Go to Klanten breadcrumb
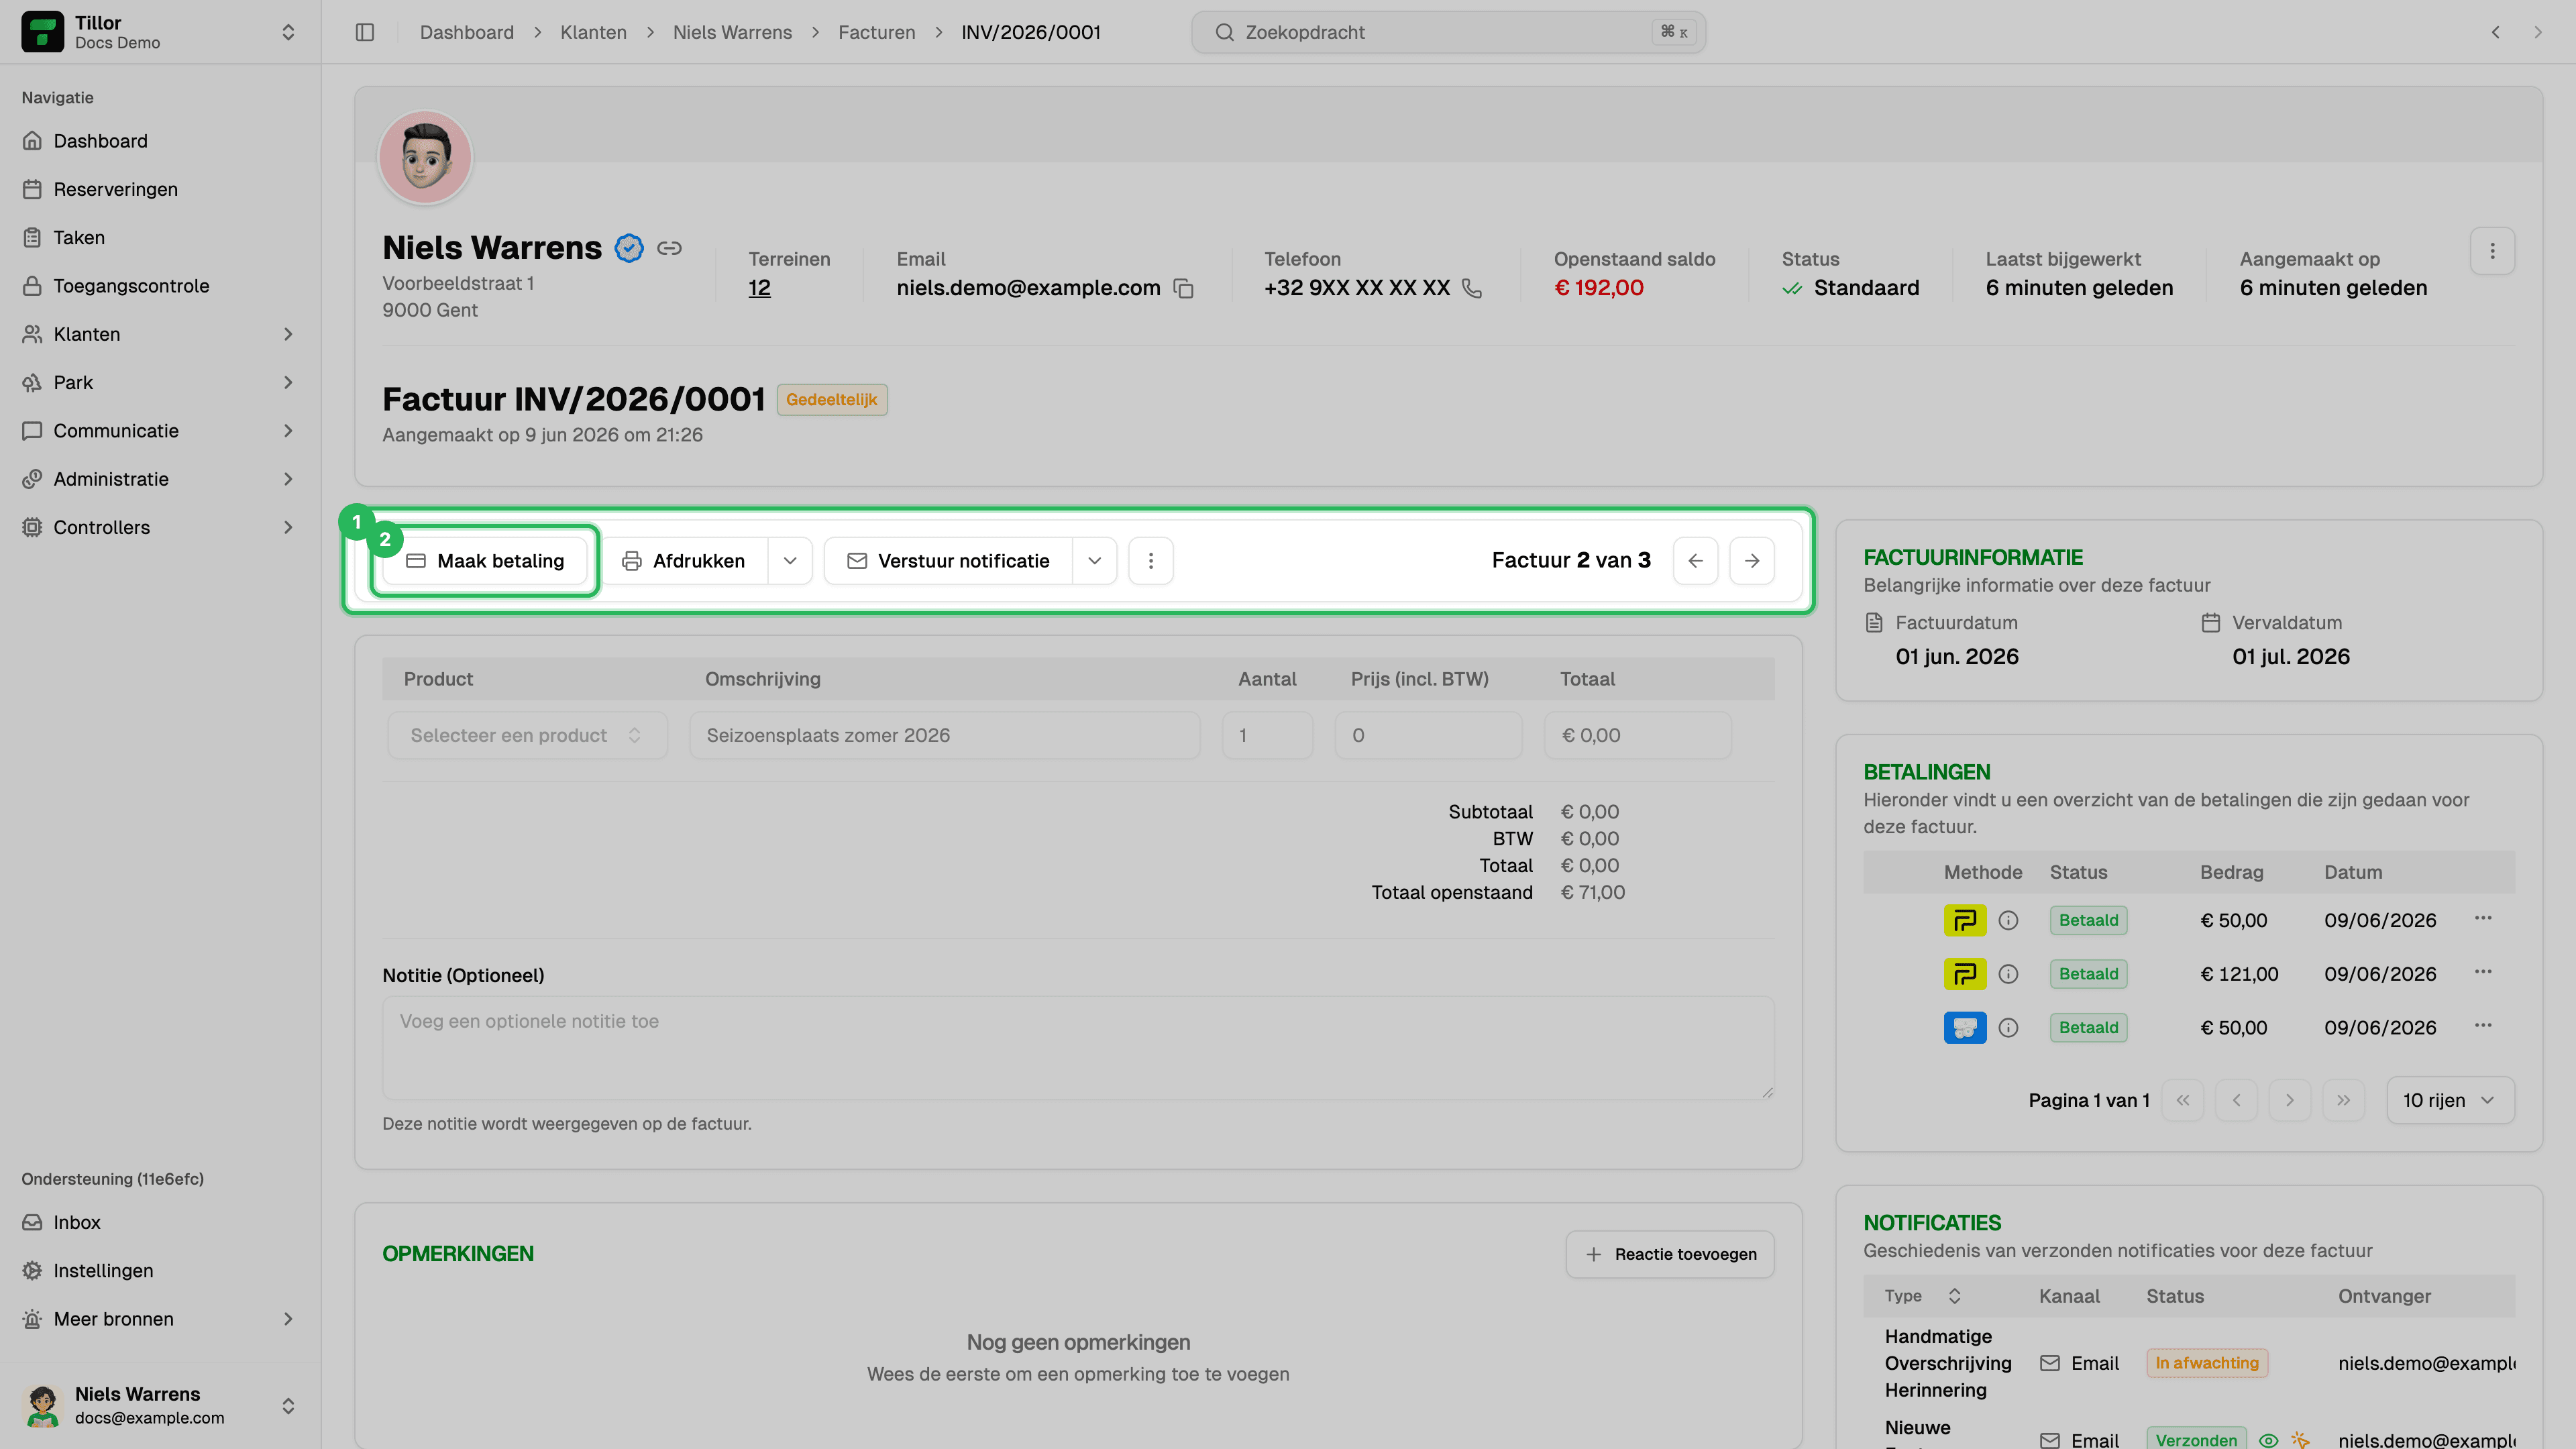The image size is (2576, 1449). [593, 32]
